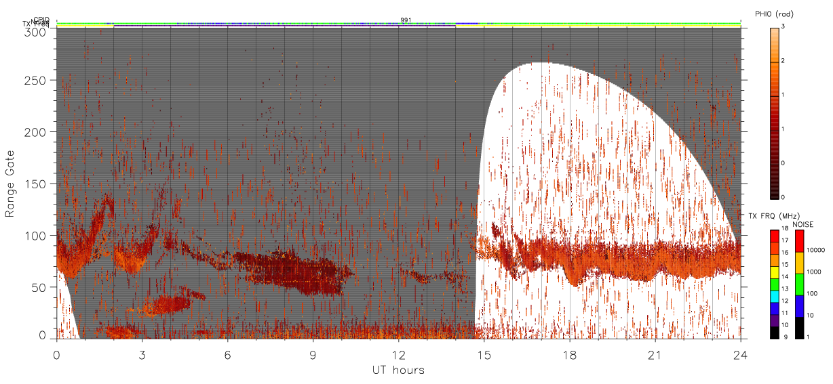Click x-axis tick label '6'

(x=227, y=354)
